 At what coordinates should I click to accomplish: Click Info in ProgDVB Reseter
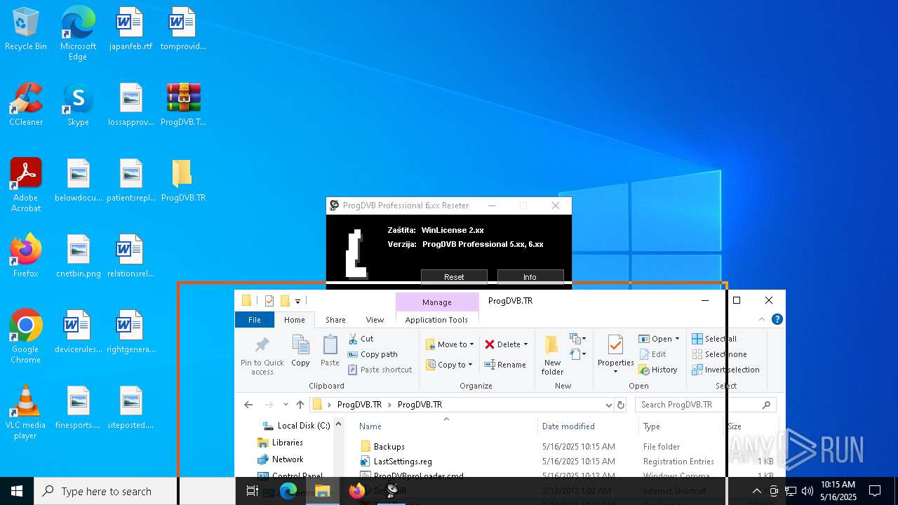(530, 277)
